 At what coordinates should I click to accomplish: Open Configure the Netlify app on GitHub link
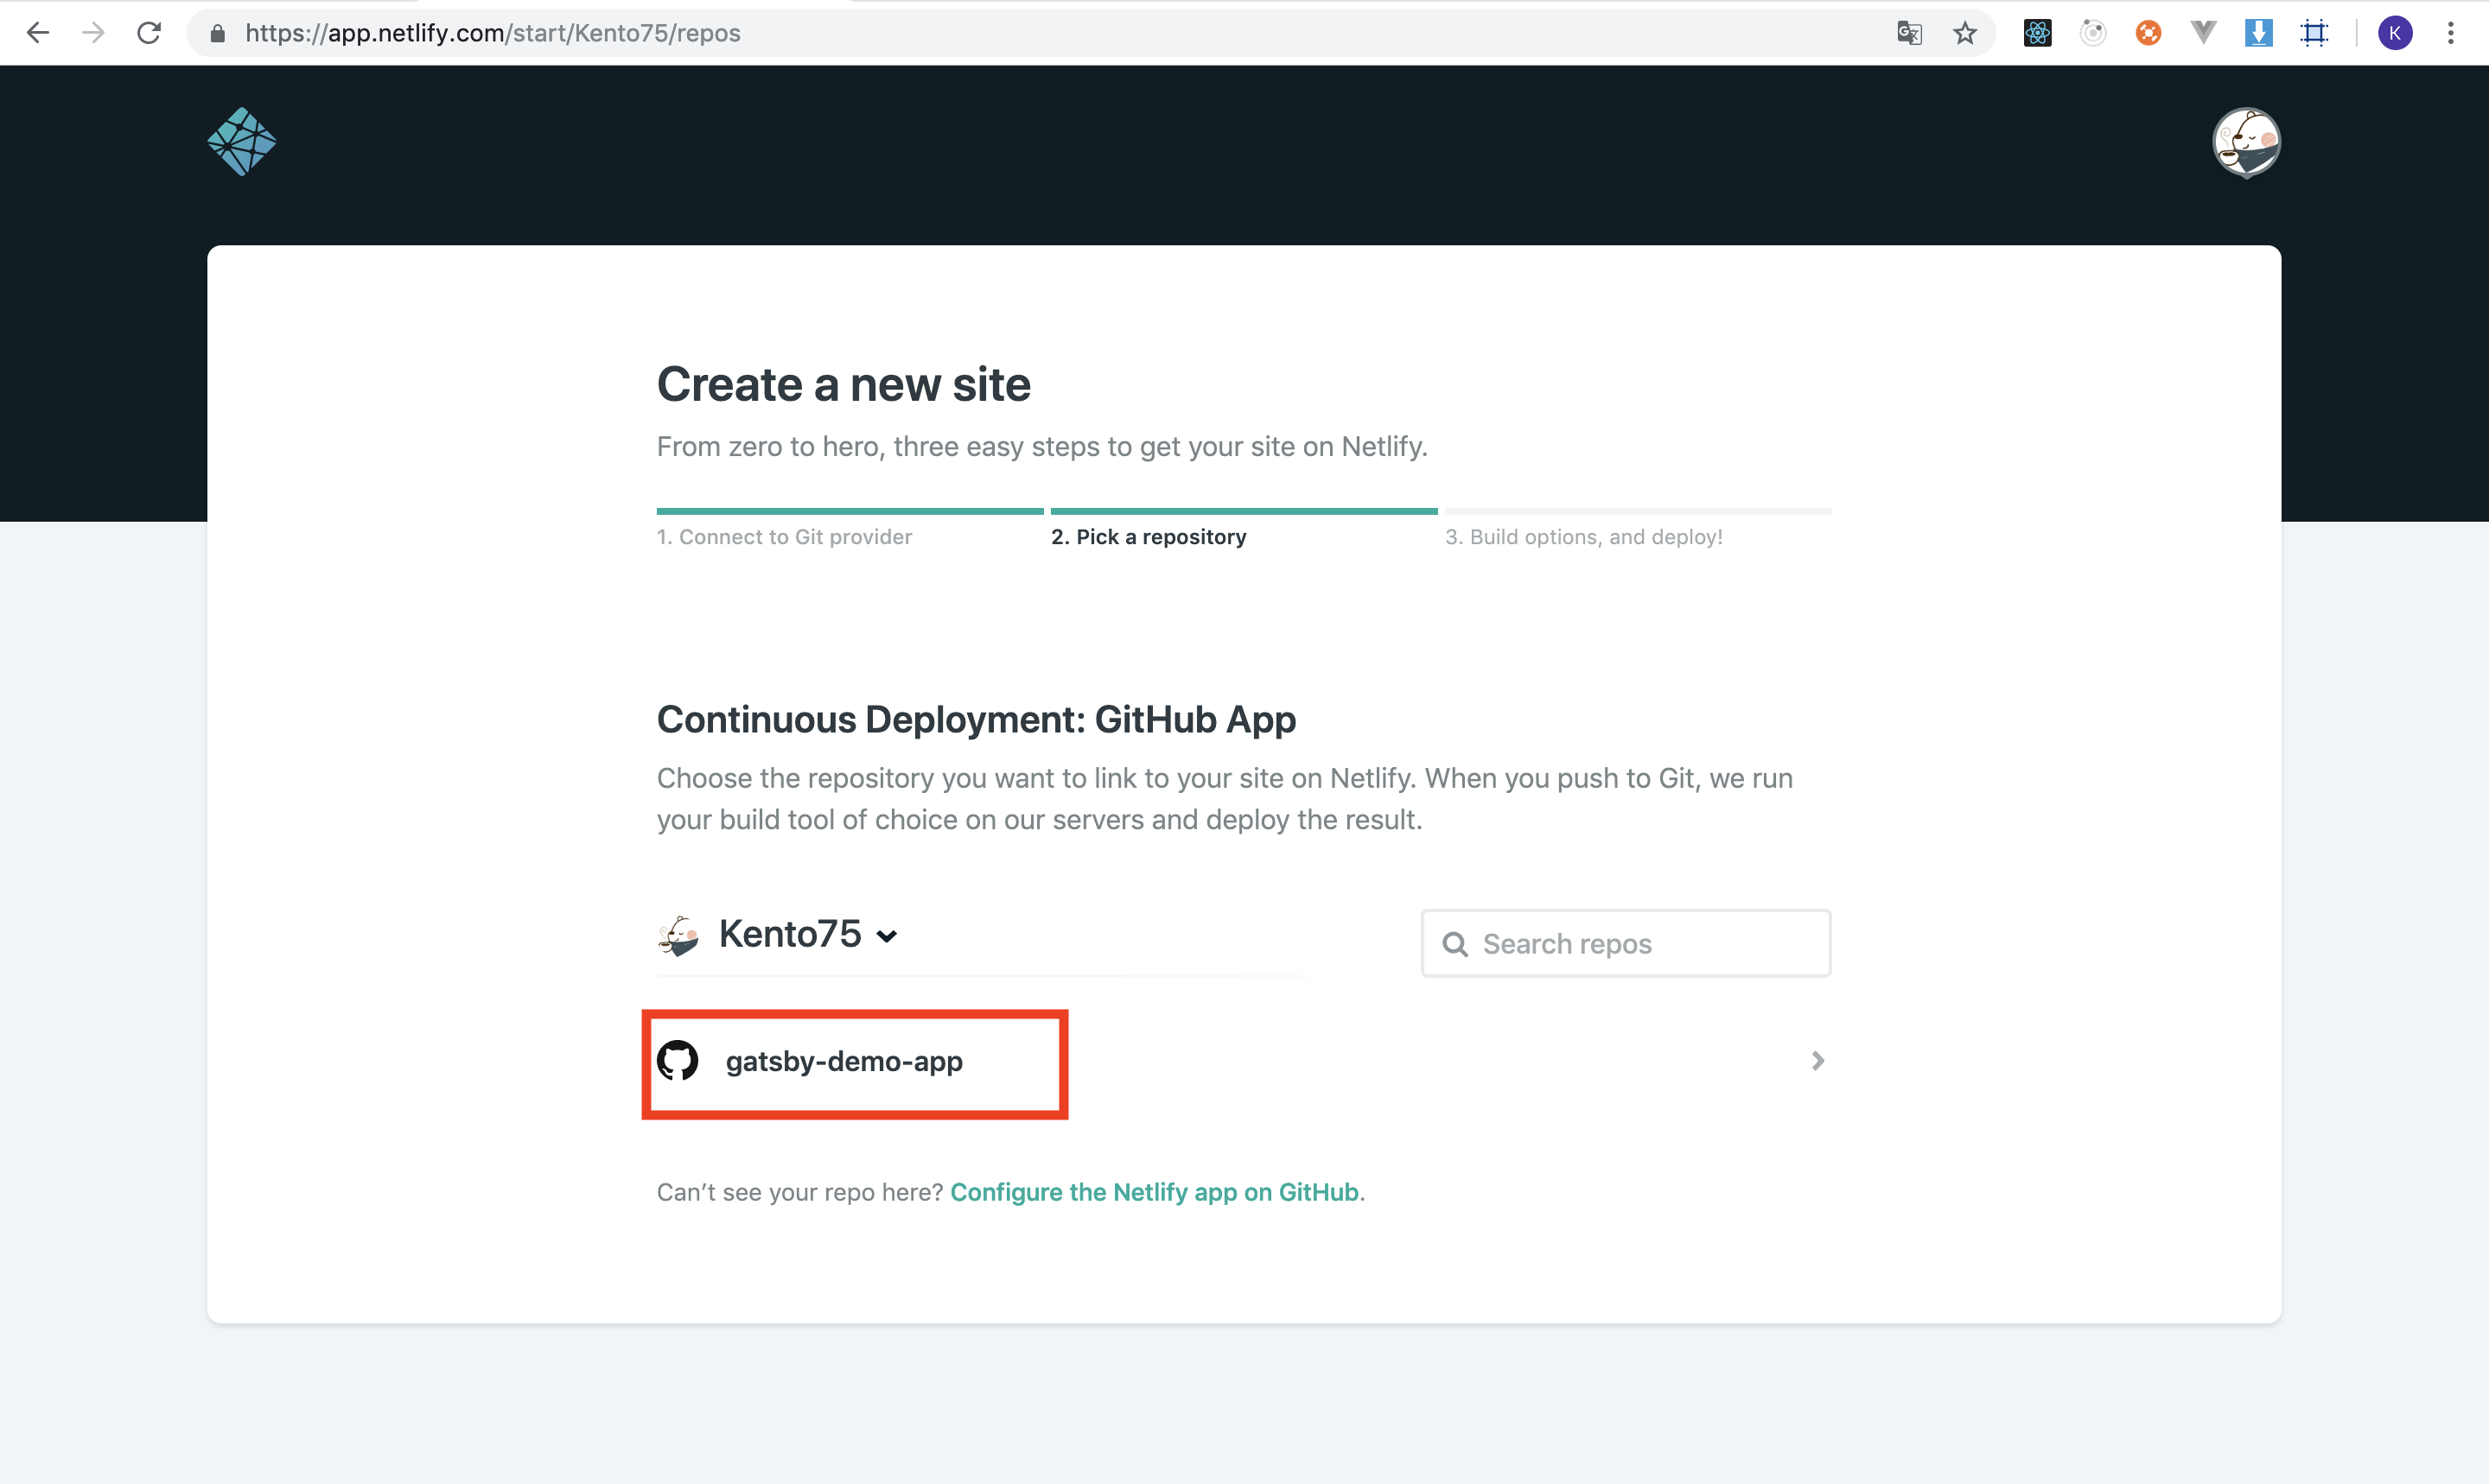click(1154, 1192)
